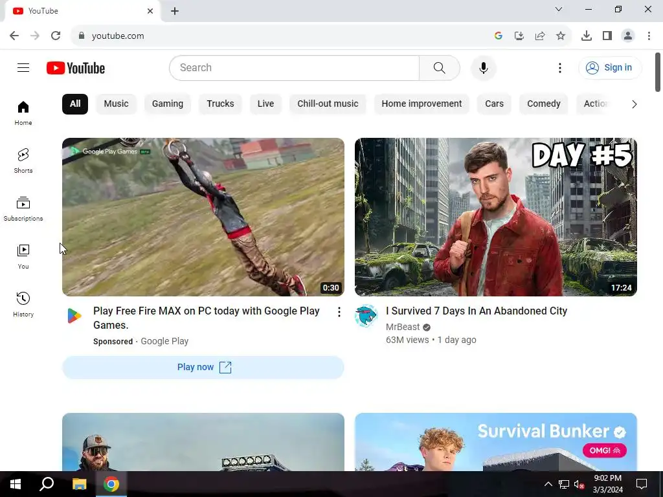Open a new browser tab
Viewport: 663px width, 497px height.
click(x=175, y=11)
